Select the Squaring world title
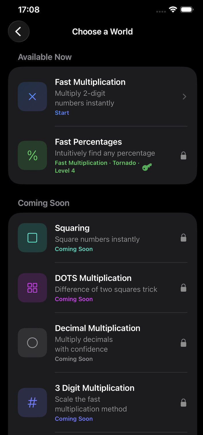Screen dimensions: 203x435 72,228
